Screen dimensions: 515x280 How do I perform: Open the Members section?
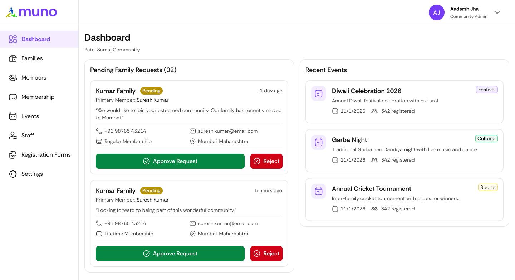[x=39, y=78]
